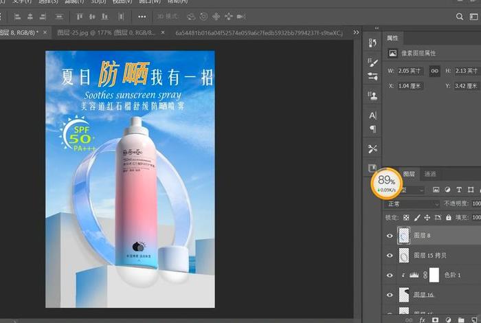Click the 不透明度 opacity value field
481x323 pixels.
tap(476, 203)
